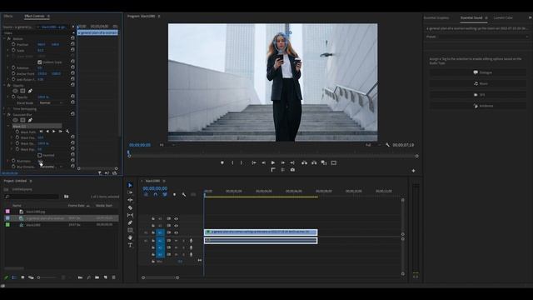Toggle Linked Selection in the timeline

(x=165, y=194)
